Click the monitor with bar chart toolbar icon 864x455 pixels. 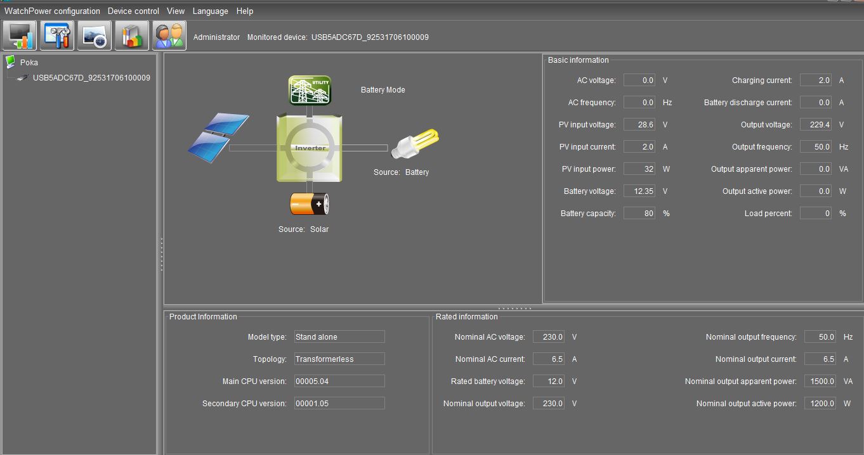click(x=20, y=35)
